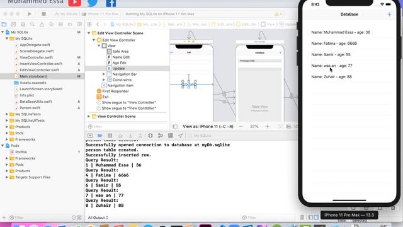Zoom out the storyboard canvas
This screenshot has height=227, width=403.
pyautogui.click(x=241, y=126)
